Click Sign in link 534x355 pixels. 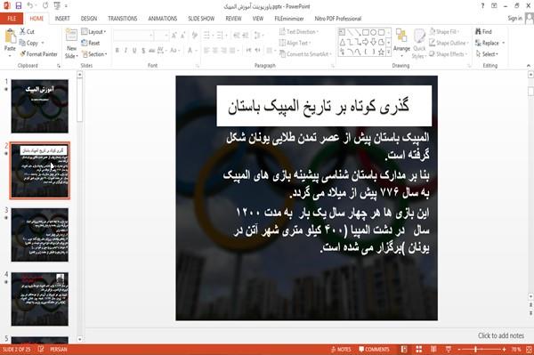(x=514, y=19)
